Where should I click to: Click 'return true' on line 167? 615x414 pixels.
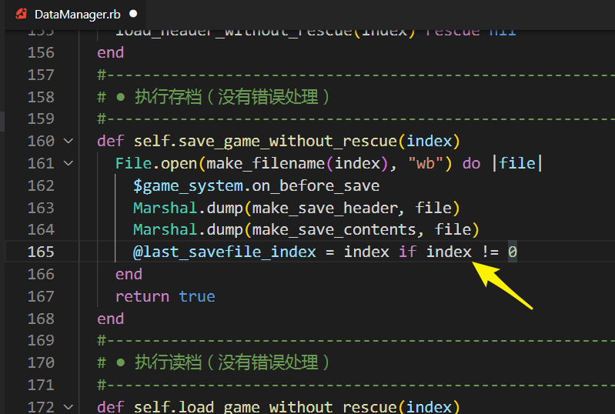pos(165,296)
